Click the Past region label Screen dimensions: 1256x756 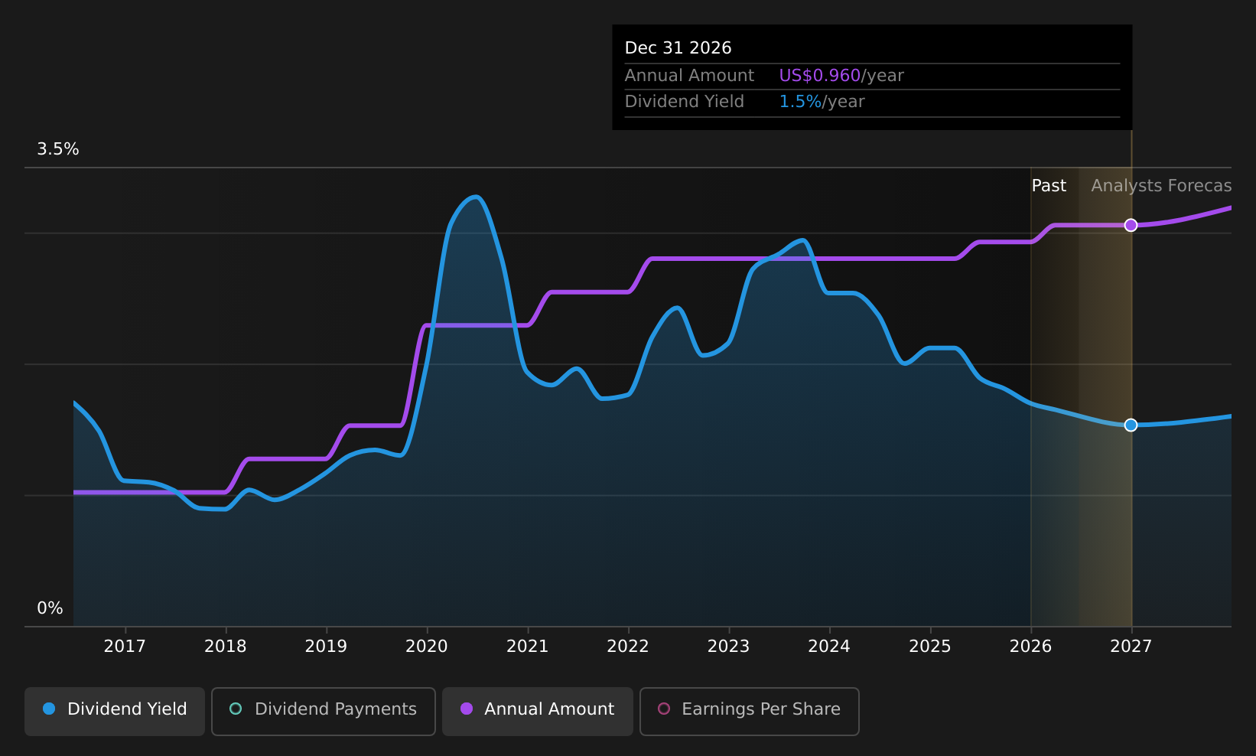(x=1049, y=186)
